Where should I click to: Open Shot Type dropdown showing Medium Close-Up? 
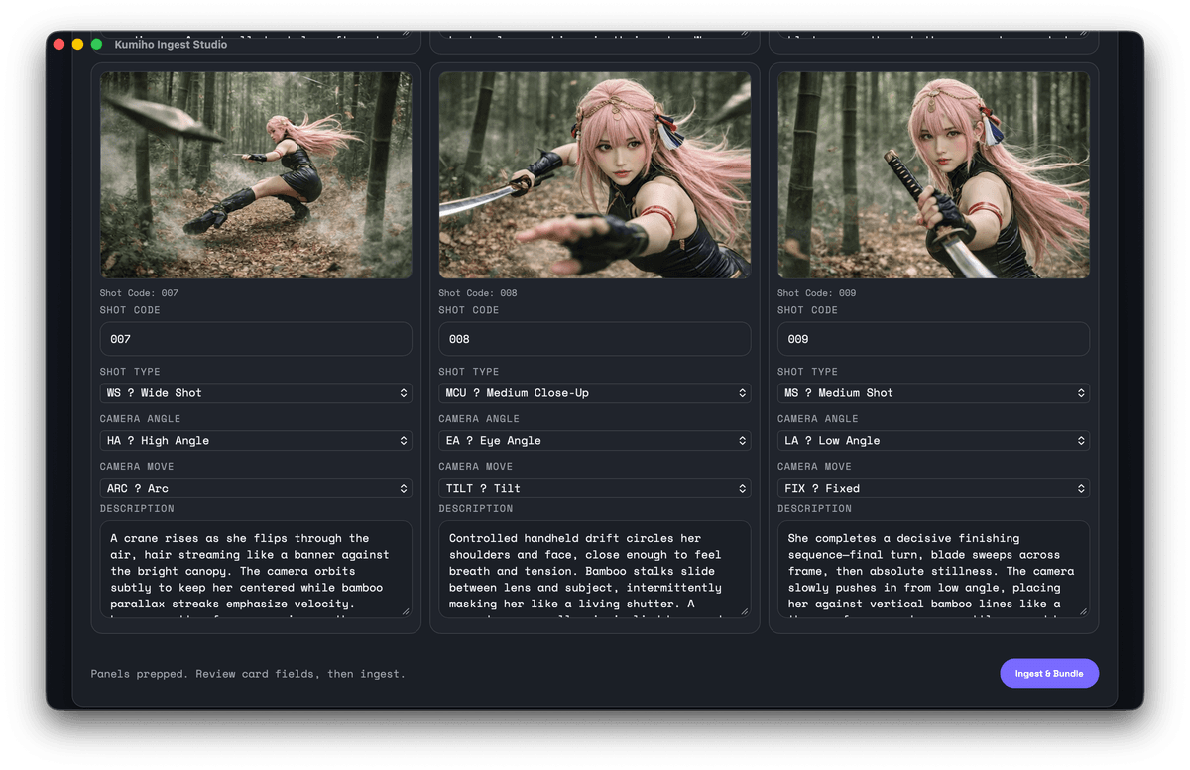coord(594,393)
